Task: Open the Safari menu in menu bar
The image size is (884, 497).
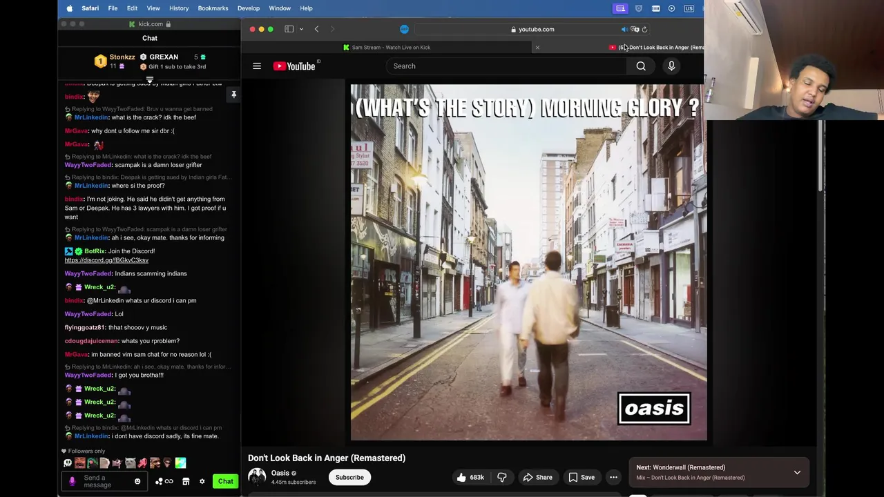Action: 90,8
